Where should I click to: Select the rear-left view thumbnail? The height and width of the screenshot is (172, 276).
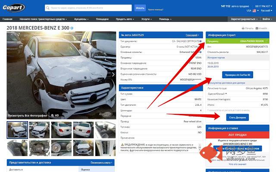61,130
